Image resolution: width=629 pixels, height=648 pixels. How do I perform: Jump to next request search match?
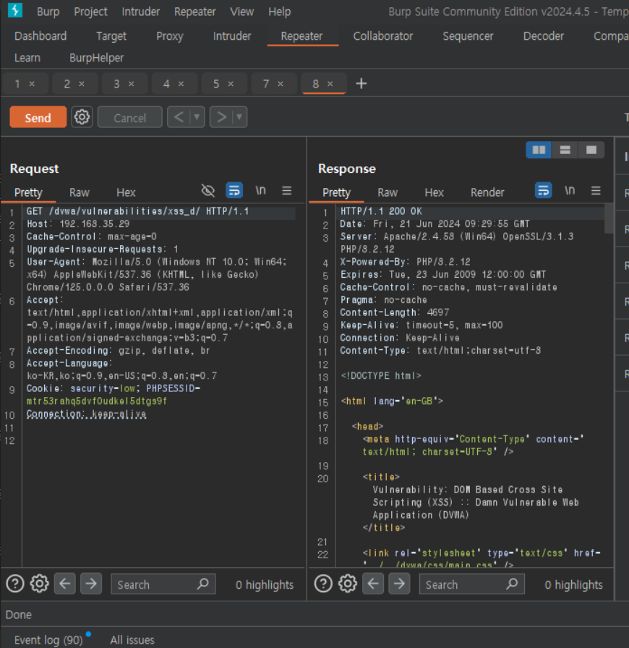point(91,584)
